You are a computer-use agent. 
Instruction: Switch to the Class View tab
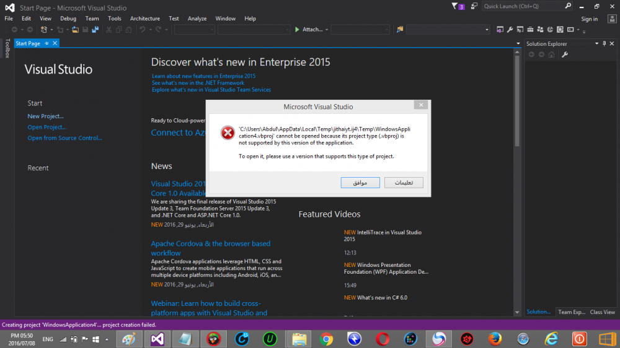click(x=602, y=312)
